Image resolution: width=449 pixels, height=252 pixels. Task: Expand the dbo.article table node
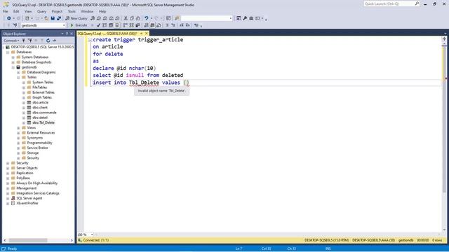coord(24,103)
